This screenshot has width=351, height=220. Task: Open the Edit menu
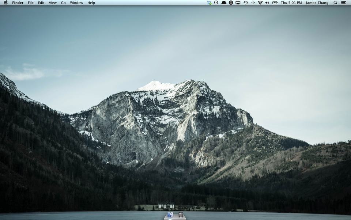(x=41, y=3)
